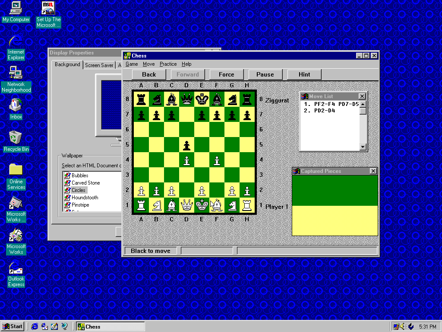Click the white knight on B1
This screenshot has height=332, width=442.
[x=156, y=205]
